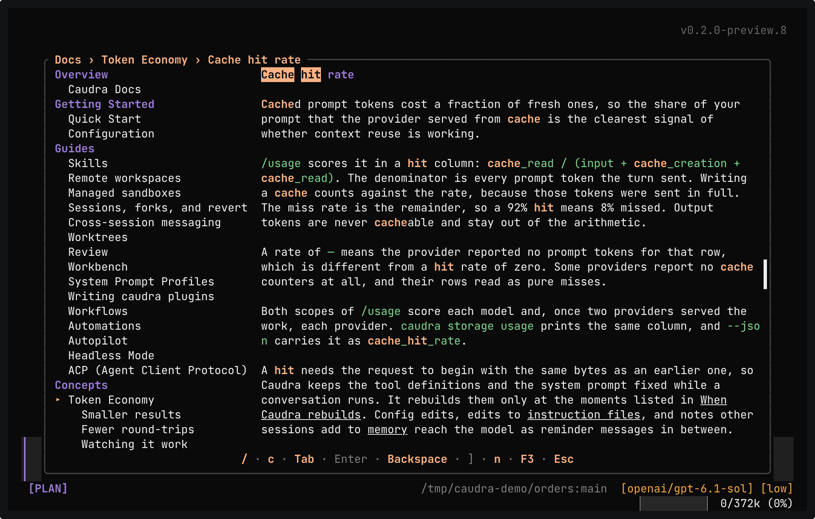Click the openai/gpt-6.1-sol model label
This screenshot has height=519, width=815.
[x=687, y=489]
